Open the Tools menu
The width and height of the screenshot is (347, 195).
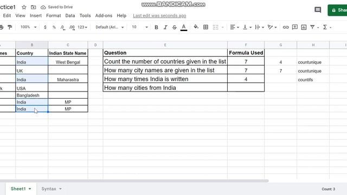[x=85, y=16]
